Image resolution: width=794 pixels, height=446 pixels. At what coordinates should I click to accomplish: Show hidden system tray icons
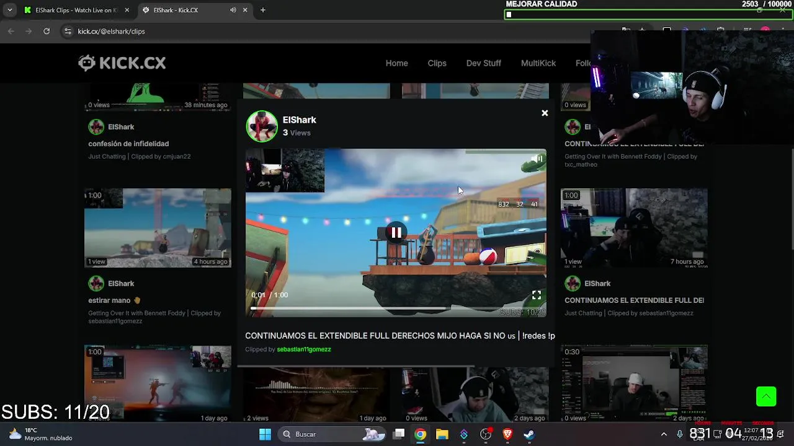click(664, 434)
